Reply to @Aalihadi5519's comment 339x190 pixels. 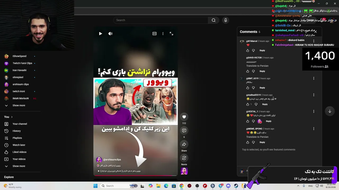[x=265, y=104]
